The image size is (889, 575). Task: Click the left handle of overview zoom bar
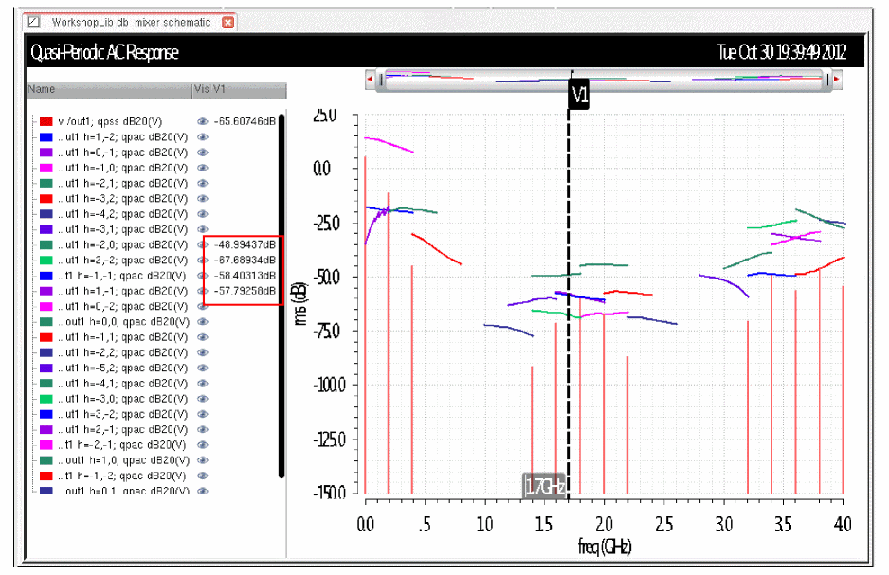point(381,80)
